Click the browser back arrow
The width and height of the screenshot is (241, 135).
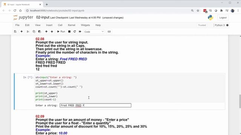(4, 10)
